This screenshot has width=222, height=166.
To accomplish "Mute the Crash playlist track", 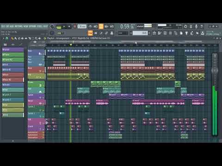I will [x=43, y=129].
